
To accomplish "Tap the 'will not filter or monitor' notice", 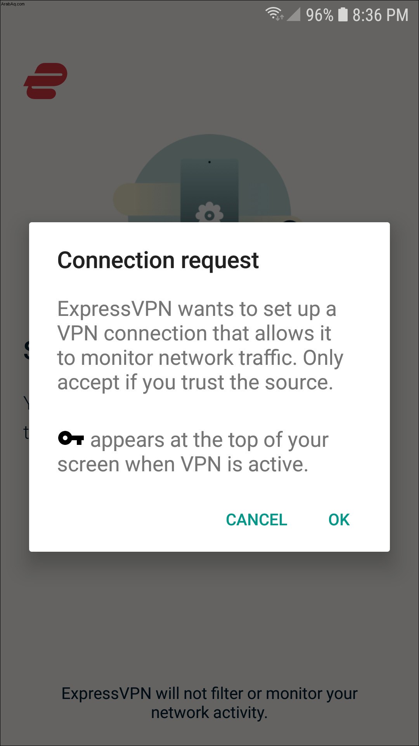I will click(209, 703).
